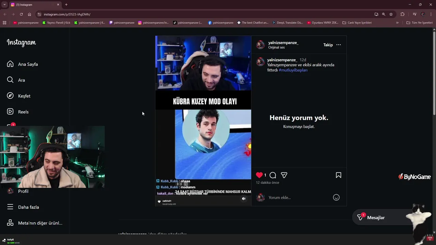Open Oyunlara YAPAY ZEK bookmark

click(x=323, y=23)
